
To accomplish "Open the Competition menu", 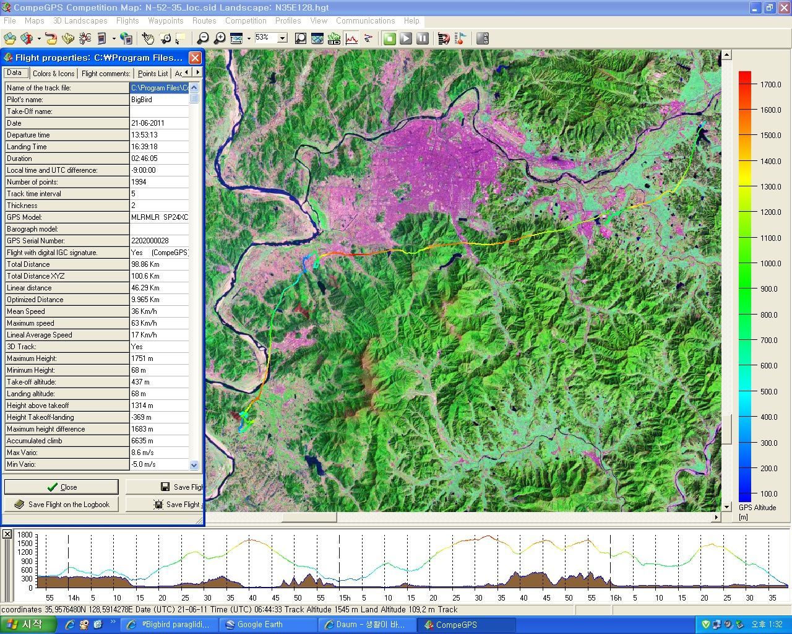I will coord(246,20).
